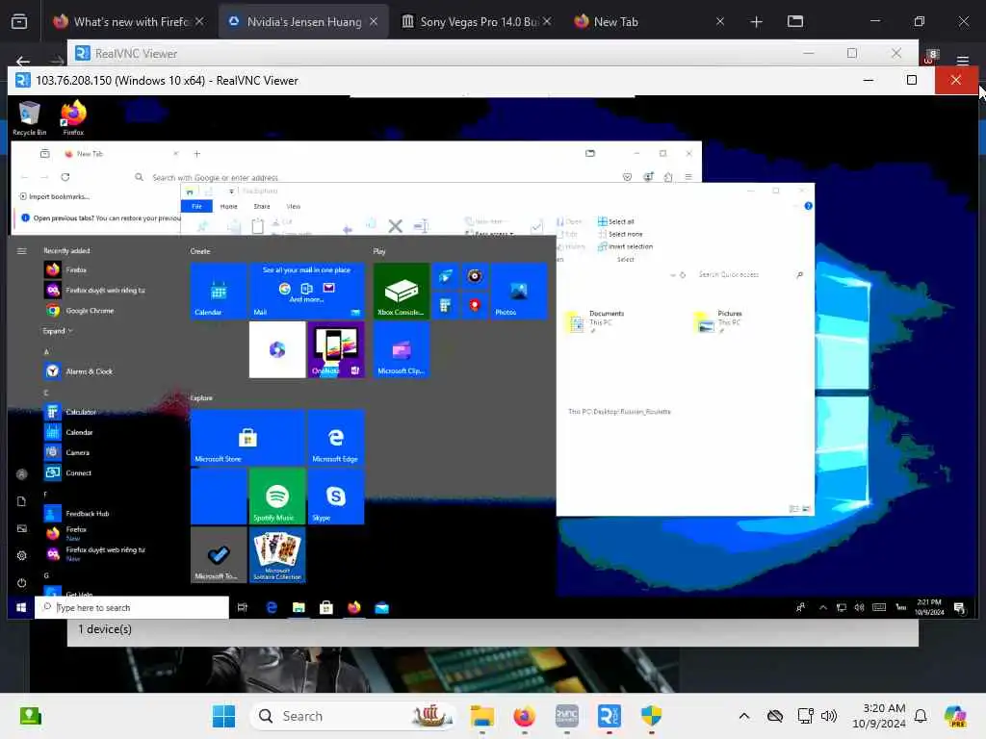Open the File tab in File Explorer
This screenshot has height=739, width=986.
196,206
